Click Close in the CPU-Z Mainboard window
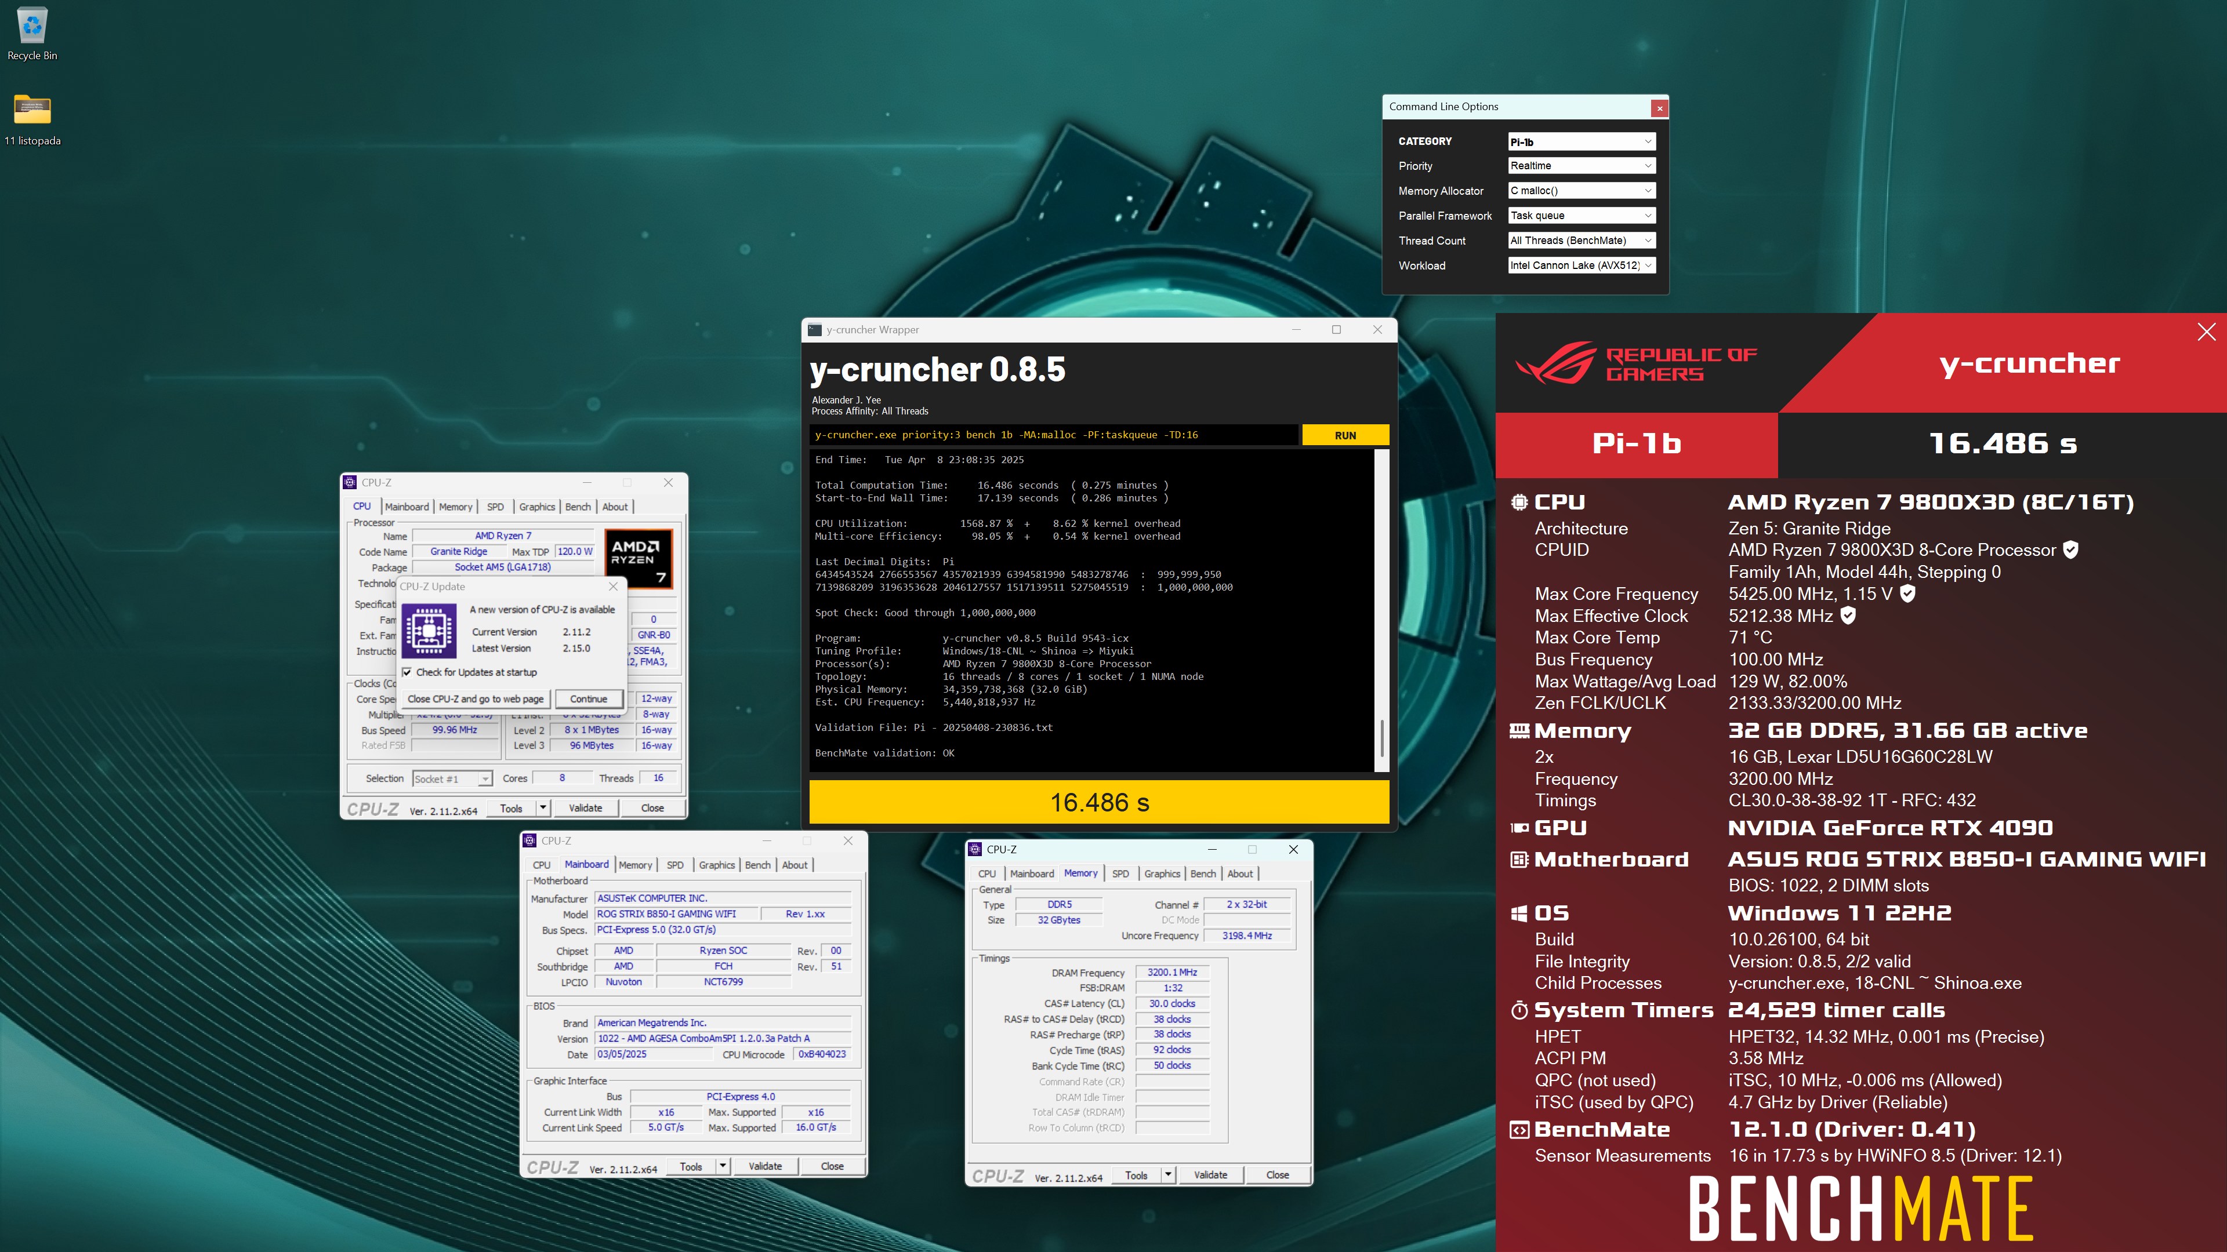The image size is (2227, 1252). tap(833, 1166)
